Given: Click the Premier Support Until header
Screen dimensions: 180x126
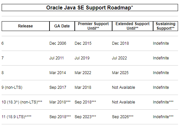Looking at the screenshot, I should coord(93,26).
